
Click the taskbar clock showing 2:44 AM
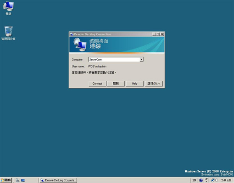[226, 180]
